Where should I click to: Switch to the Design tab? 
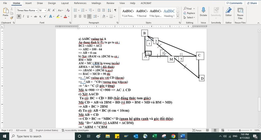click(52, 3)
